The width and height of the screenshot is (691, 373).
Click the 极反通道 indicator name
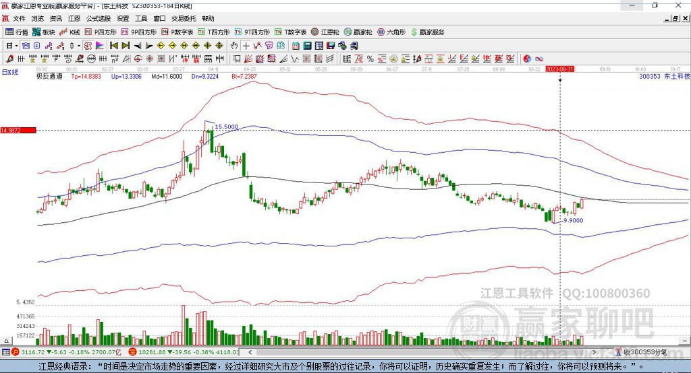pos(49,77)
